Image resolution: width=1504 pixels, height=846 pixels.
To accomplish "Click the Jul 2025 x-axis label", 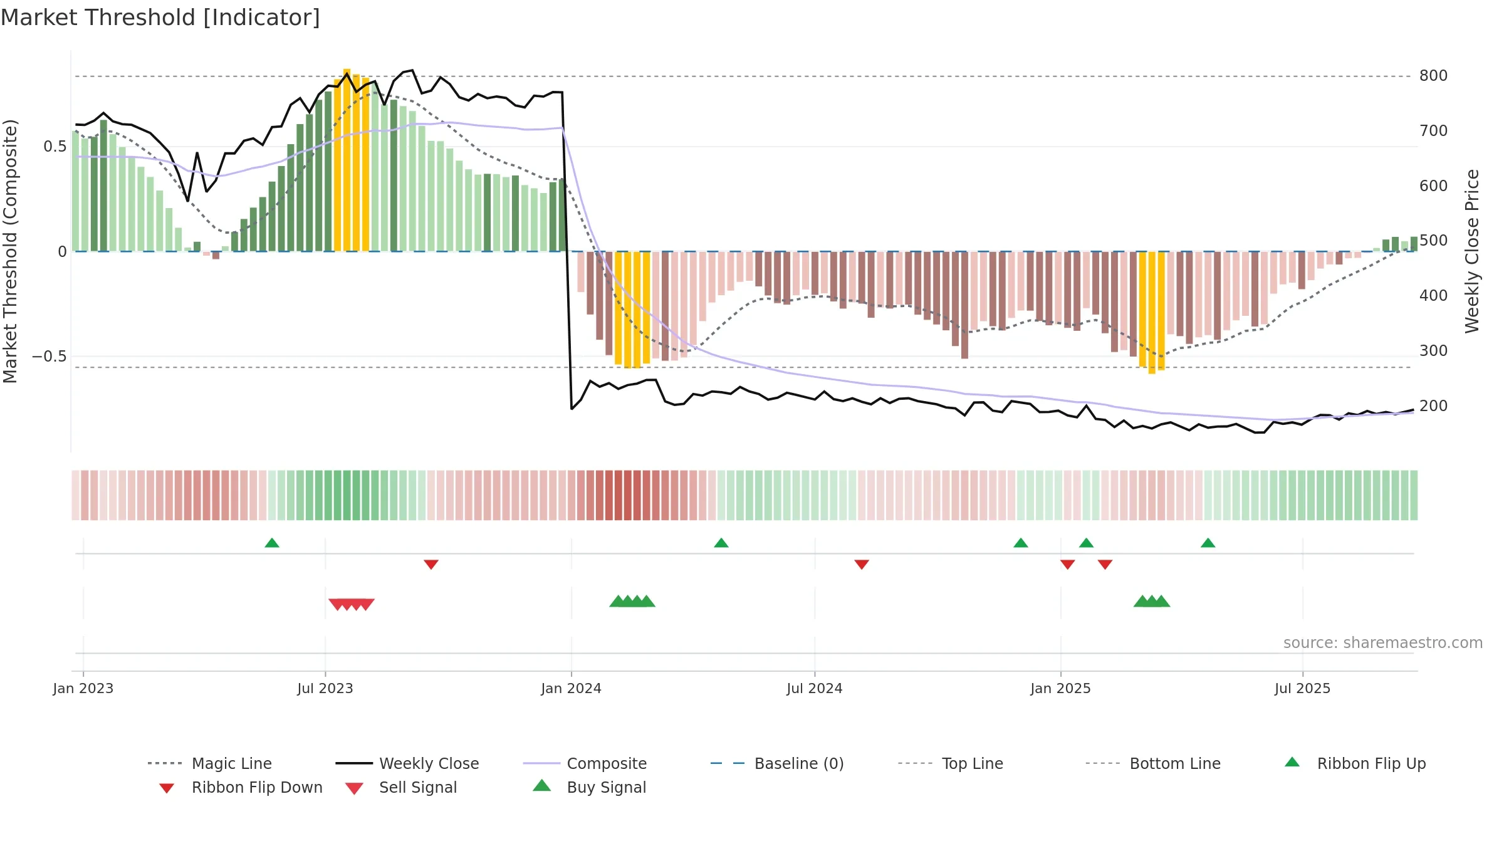I will (1303, 689).
